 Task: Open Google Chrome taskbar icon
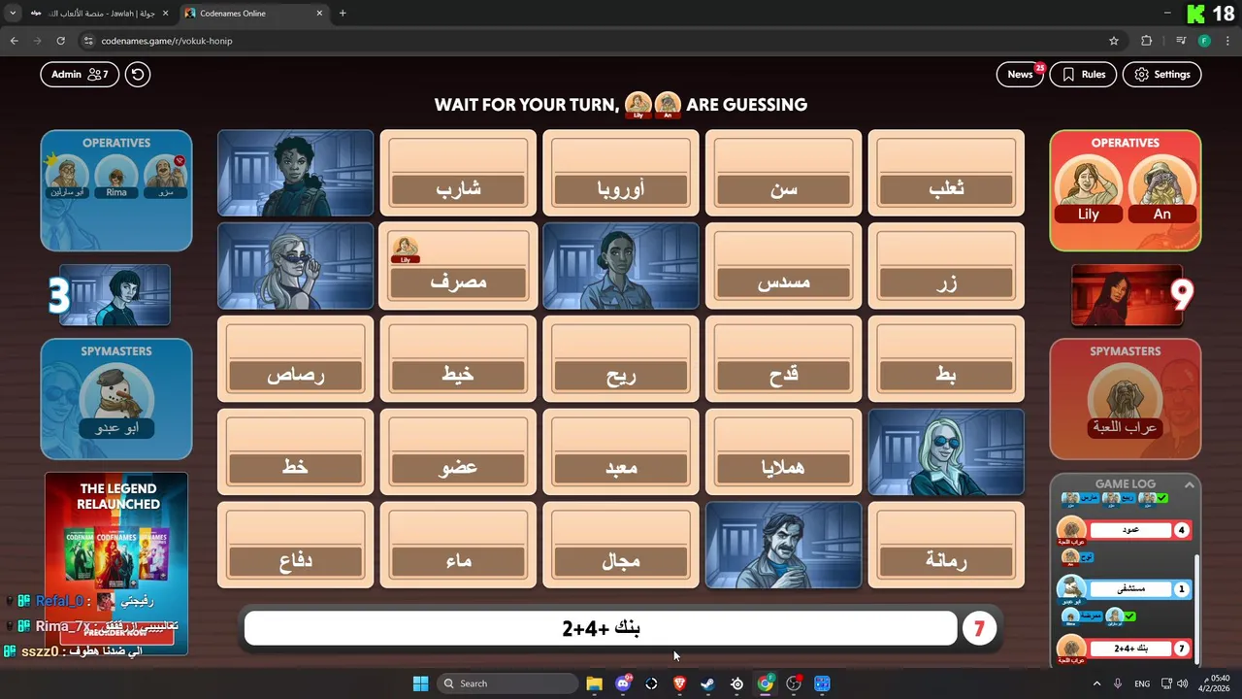[766, 683]
